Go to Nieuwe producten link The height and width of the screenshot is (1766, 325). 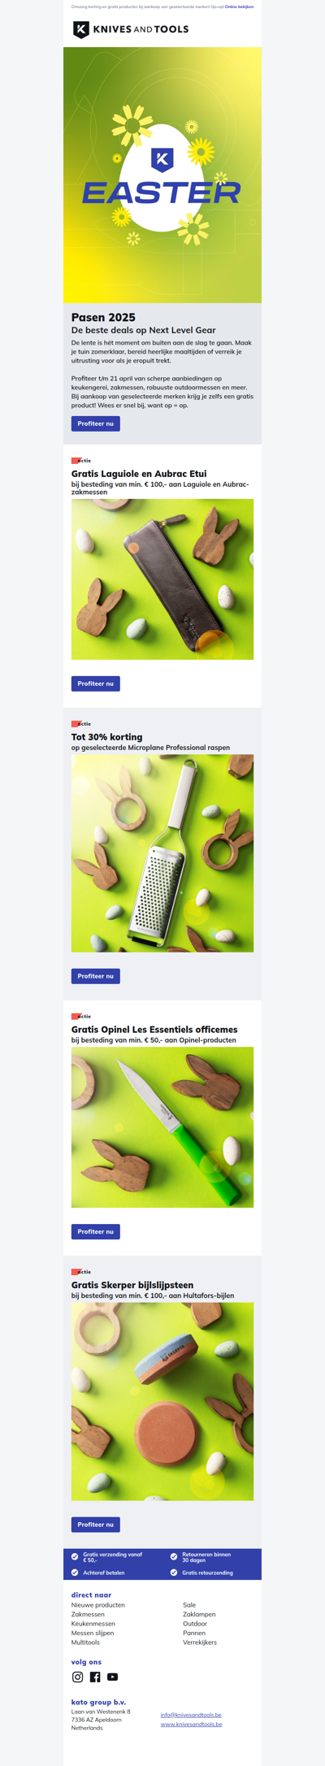[x=98, y=1605]
